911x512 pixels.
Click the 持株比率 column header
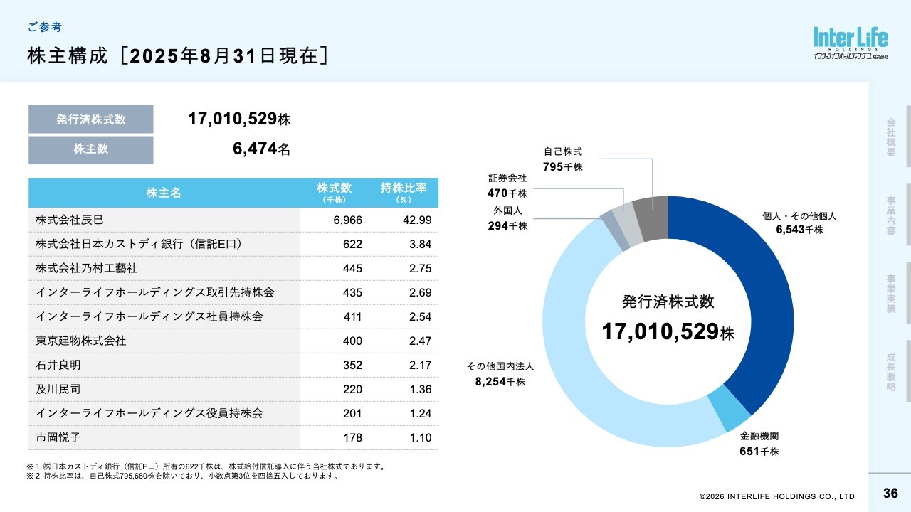coord(404,193)
